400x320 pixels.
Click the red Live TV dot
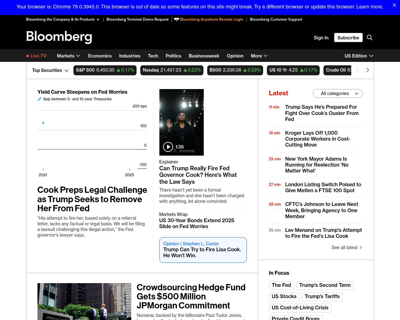click(27, 56)
